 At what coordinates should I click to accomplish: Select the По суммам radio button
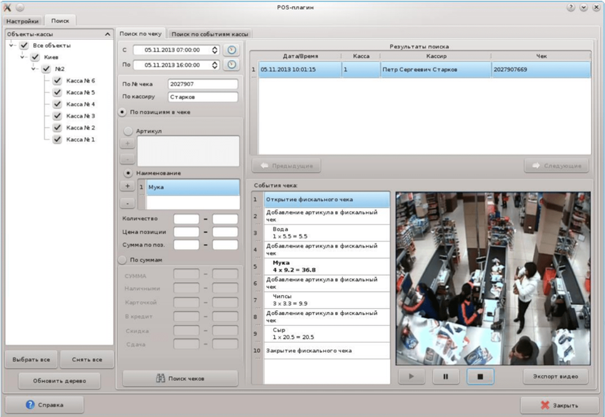coord(122,259)
